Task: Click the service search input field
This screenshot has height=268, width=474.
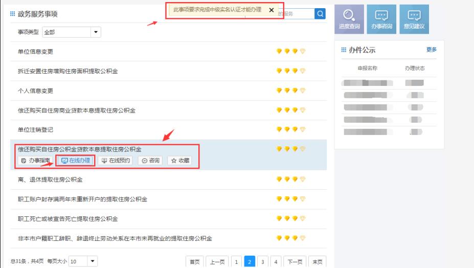Action: point(297,14)
